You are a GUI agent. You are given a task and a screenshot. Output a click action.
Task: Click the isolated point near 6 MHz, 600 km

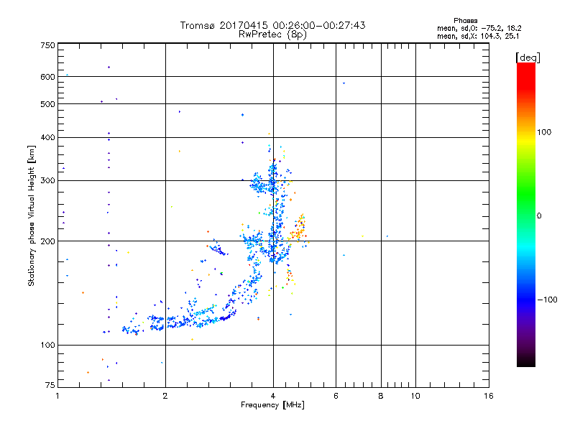click(x=344, y=83)
